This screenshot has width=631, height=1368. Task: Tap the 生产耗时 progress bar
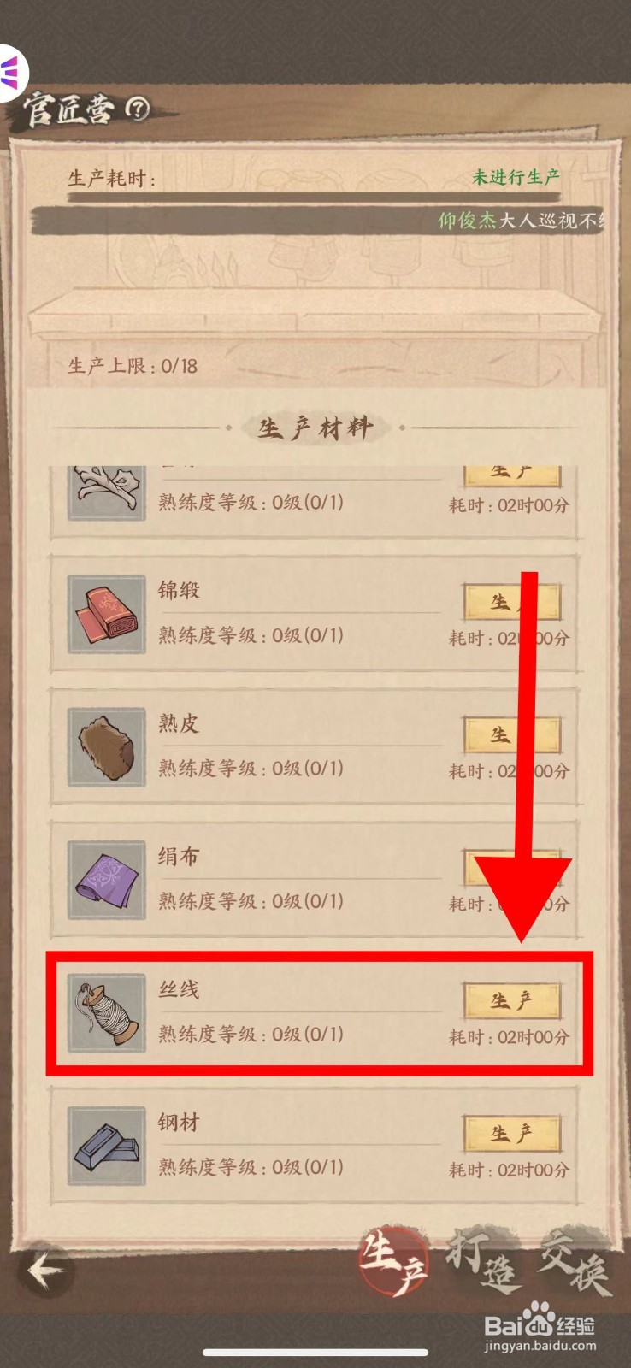click(x=315, y=198)
